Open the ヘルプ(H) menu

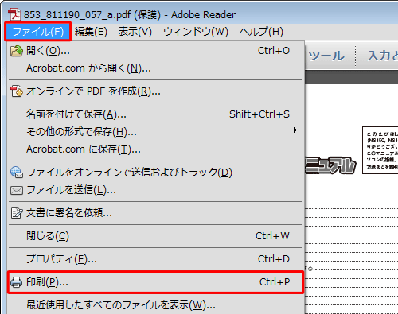[x=261, y=32]
